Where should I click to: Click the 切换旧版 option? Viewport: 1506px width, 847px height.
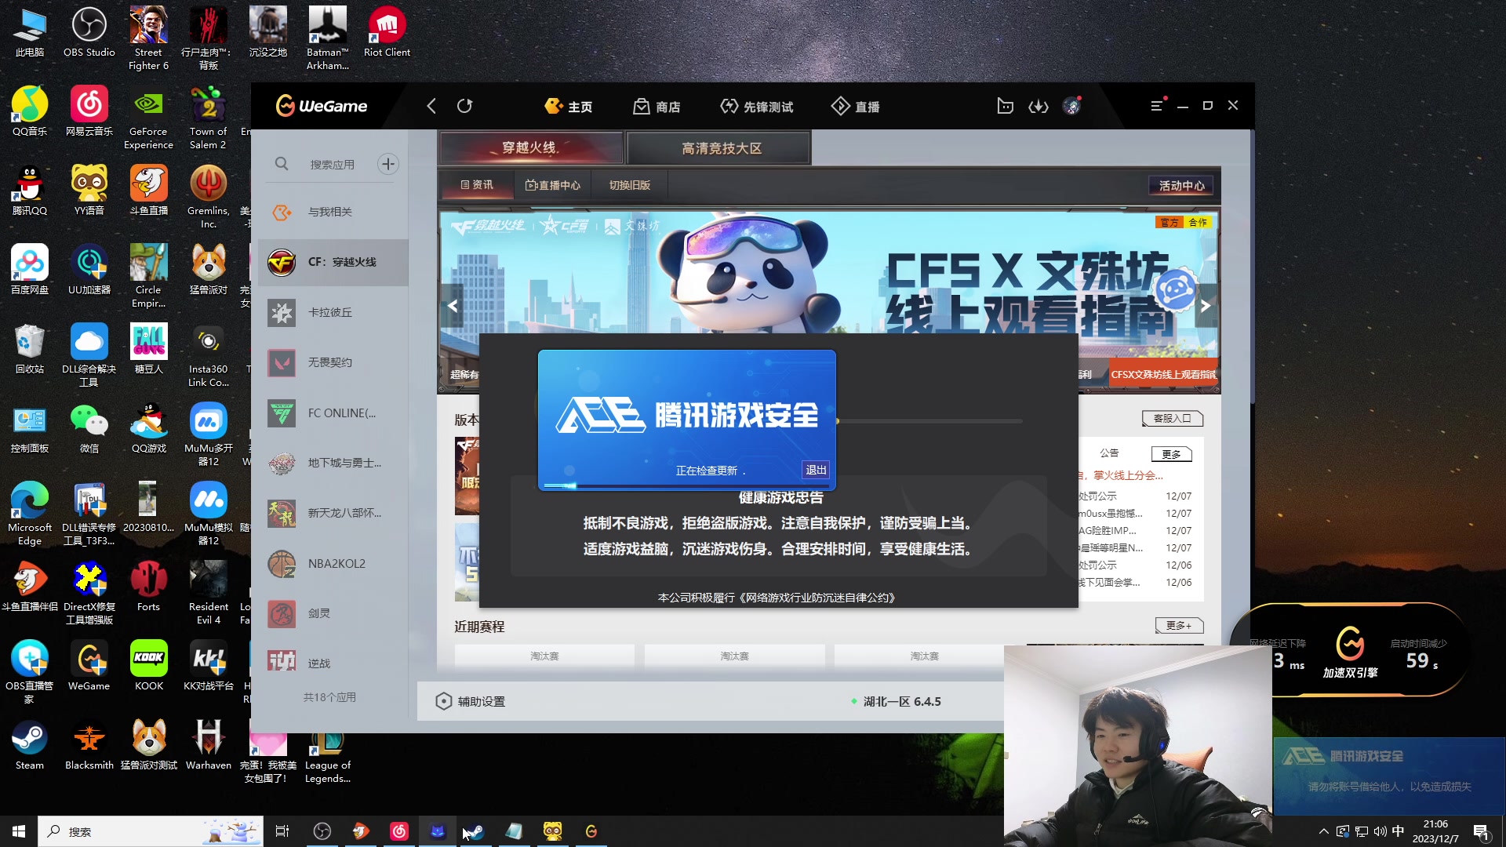630,185
